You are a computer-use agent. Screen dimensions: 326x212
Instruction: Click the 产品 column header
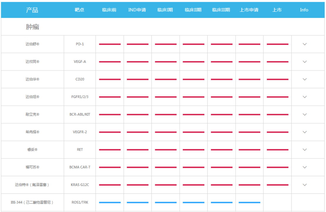pyautogui.click(x=32, y=10)
